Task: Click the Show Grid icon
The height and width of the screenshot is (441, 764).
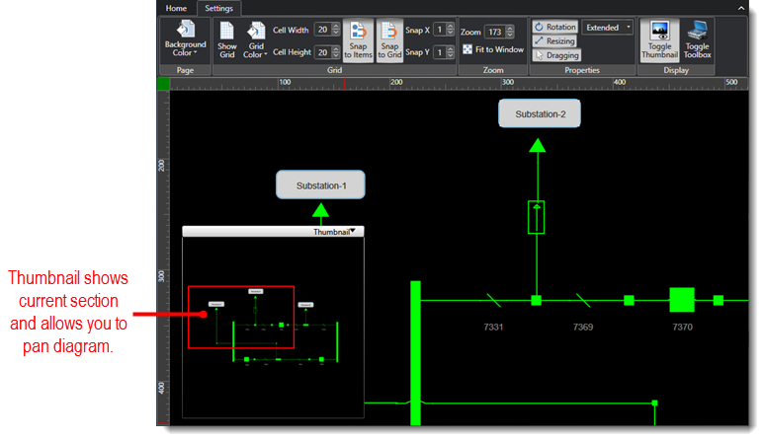Action: tap(227, 40)
